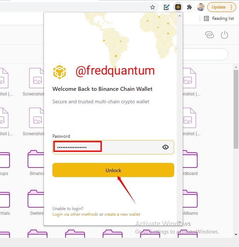Click the page scrollbar up arrow
This screenshot has width=239, height=247.
point(236,67)
